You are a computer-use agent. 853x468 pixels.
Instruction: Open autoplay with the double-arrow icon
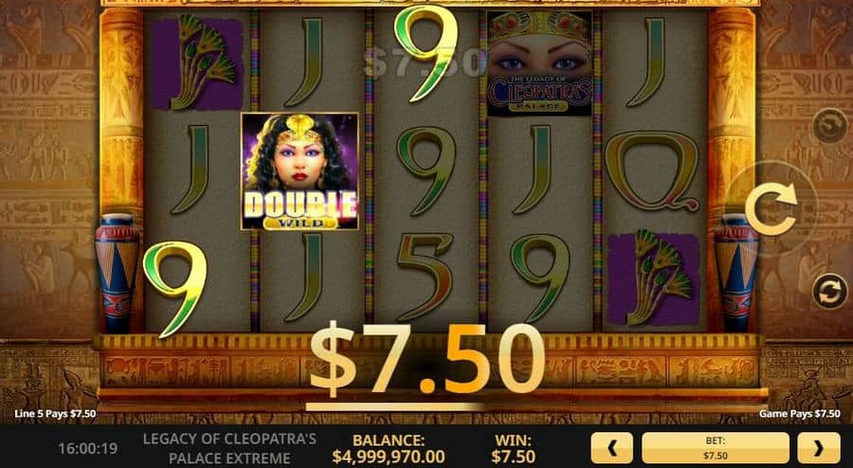point(829,292)
